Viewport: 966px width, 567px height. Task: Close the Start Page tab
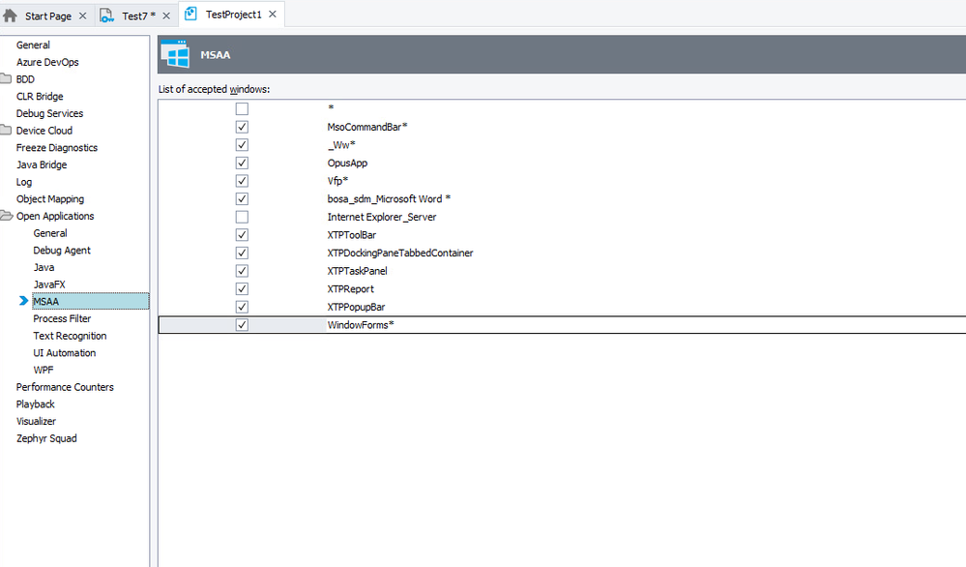82,15
